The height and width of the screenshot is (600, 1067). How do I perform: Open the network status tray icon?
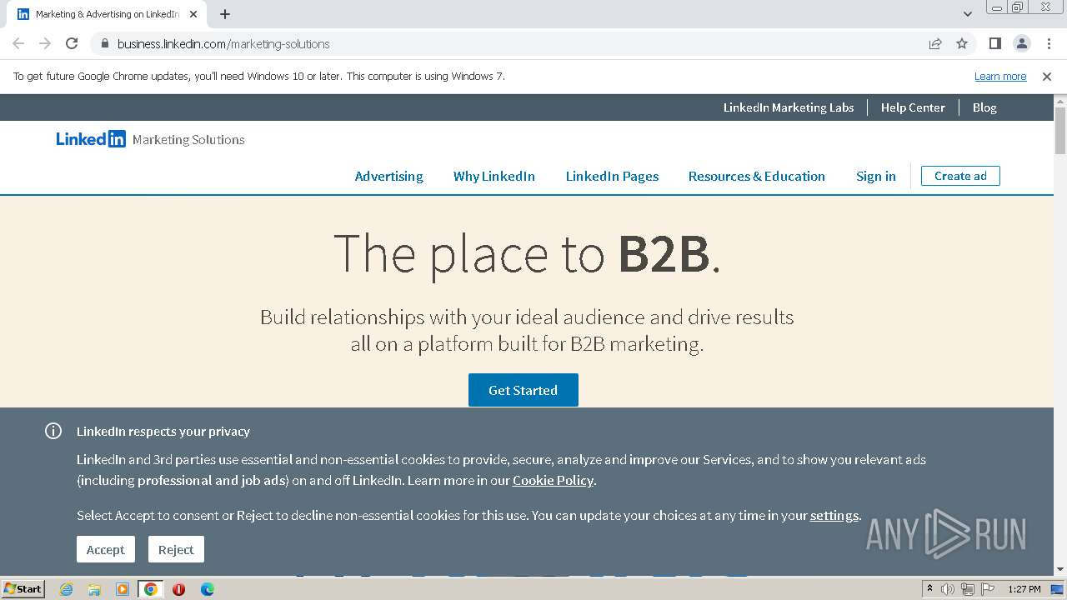click(x=967, y=589)
